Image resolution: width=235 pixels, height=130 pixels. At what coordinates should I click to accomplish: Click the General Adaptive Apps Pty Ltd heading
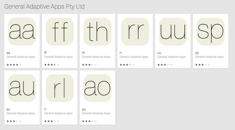[44, 7]
